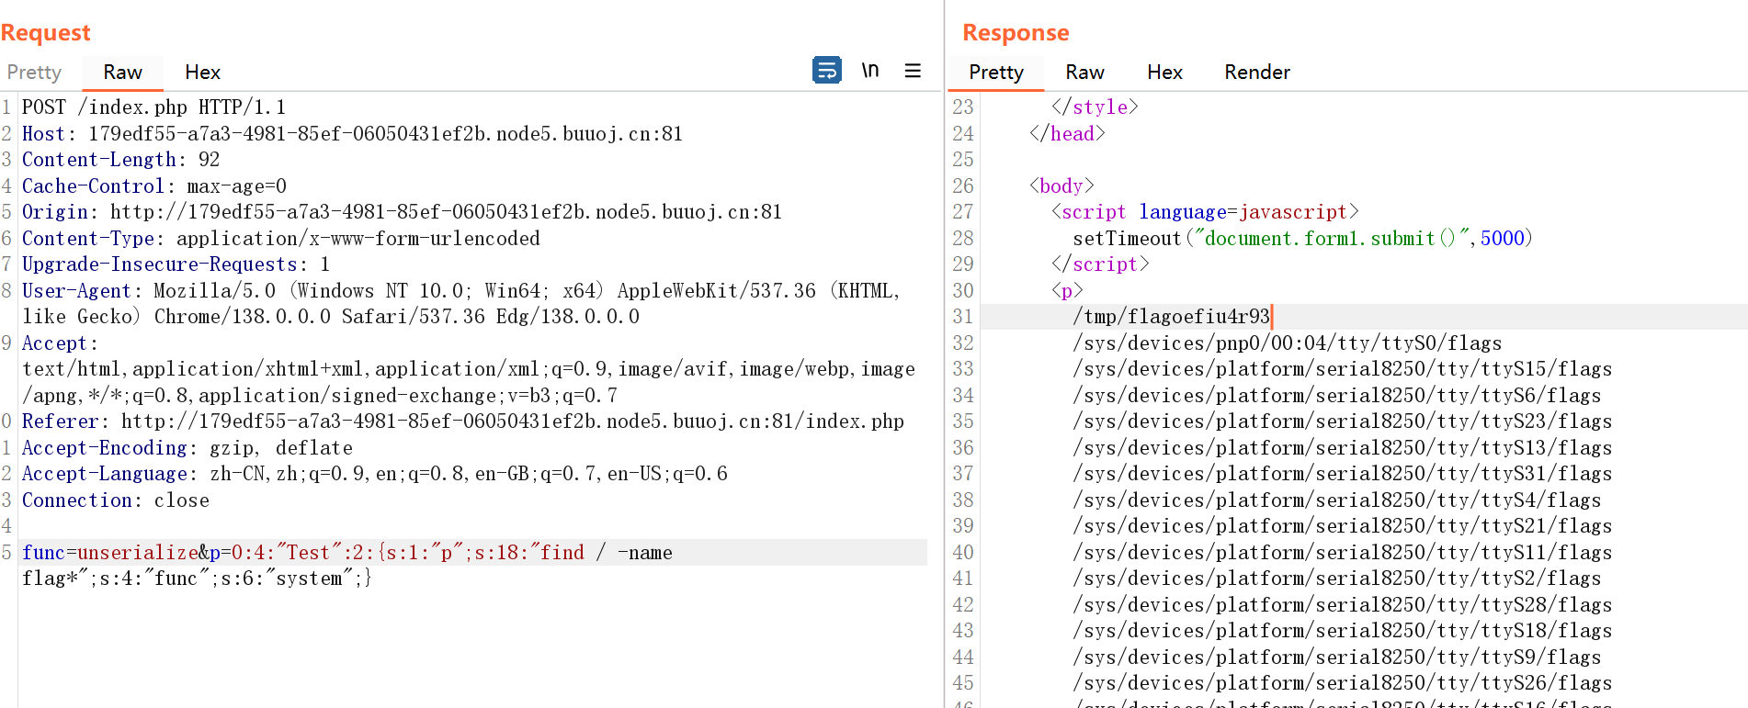Screen dimensions: 1748x708
Task: Click the ttyS9/flags path line
Action: [1336, 657]
